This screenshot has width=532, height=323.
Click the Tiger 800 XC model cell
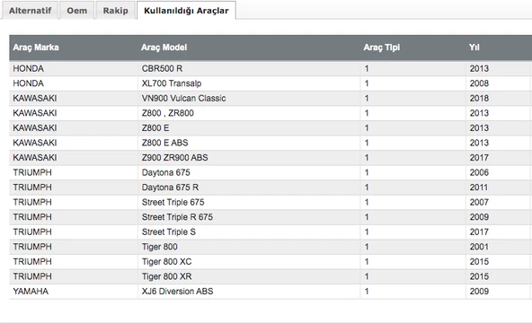(249, 262)
